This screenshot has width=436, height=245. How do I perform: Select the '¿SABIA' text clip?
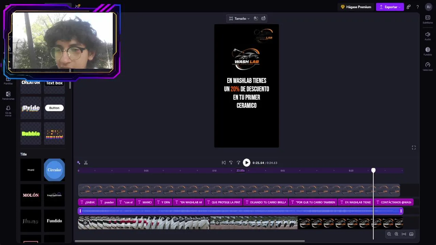coord(87,202)
